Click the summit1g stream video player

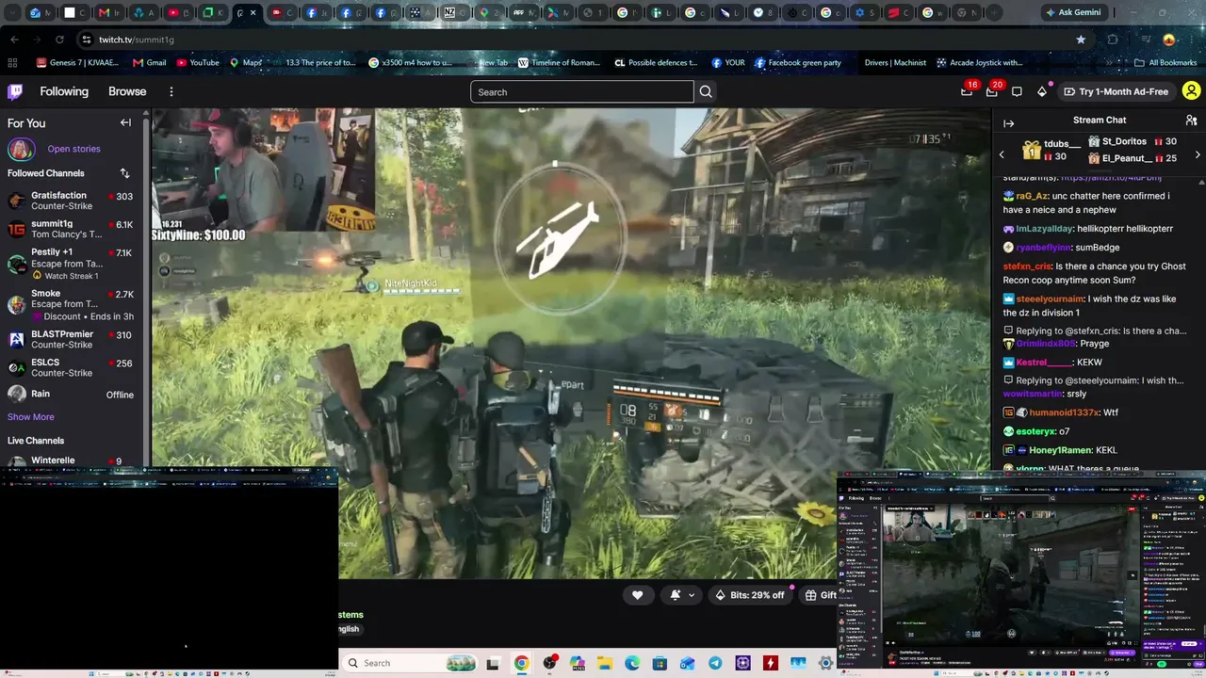[x=571, y=343]
